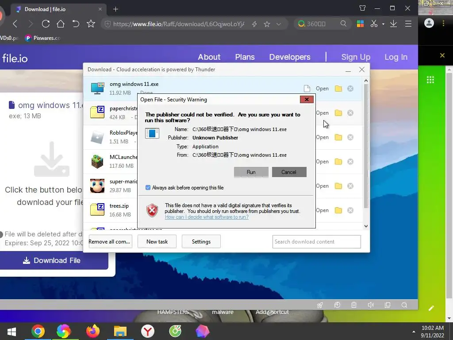The image size is (453, 340).
Task: Open Developers on file.io navigation
Action: [x=290, y=57]
